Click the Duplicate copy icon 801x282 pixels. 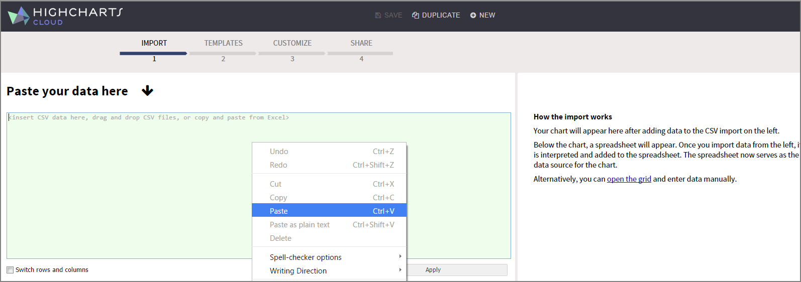tap(416, 16)
